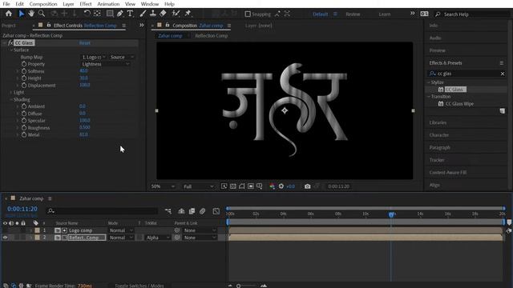Open the 50% magnification dropdown

click(163, 186)
